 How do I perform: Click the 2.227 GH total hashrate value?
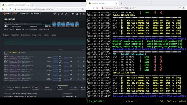48,26
